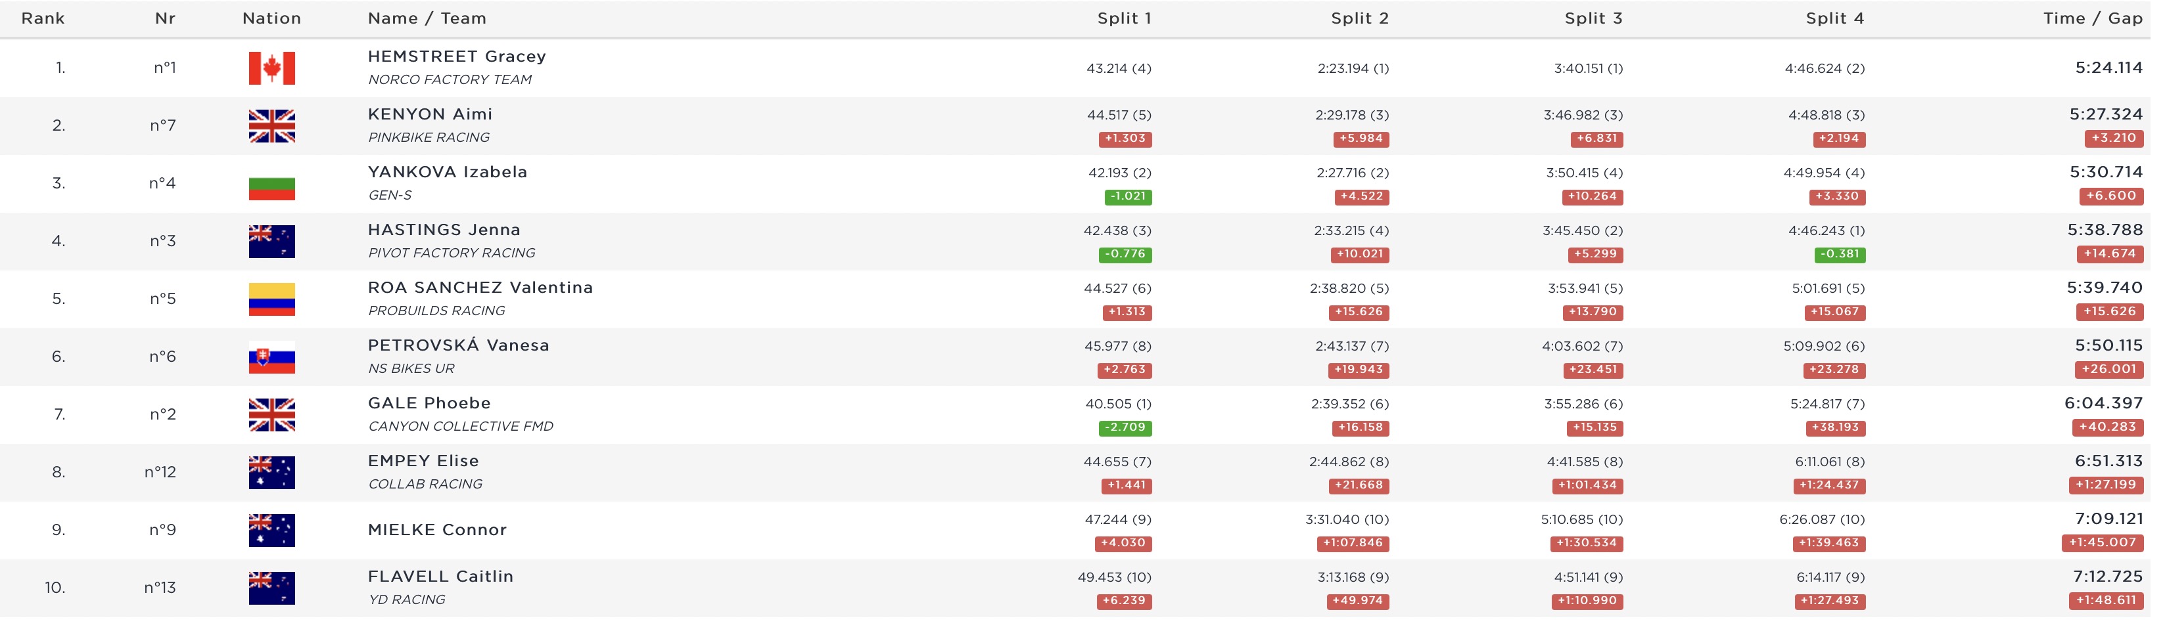Click team PIVOT FACTORY RACING
This screenshot has width=2165, height=629.
tap(452, 253)
